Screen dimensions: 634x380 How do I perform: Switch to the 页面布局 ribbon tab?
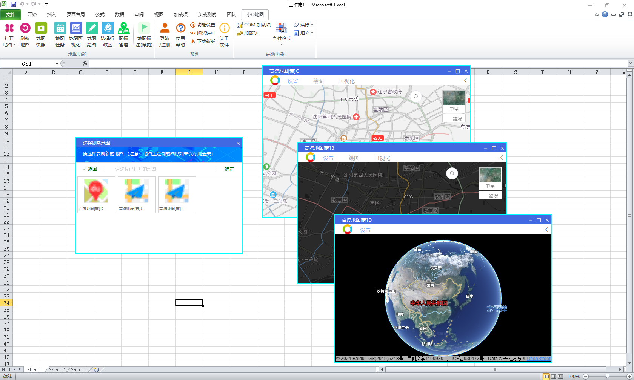click(x=76, y=14)
